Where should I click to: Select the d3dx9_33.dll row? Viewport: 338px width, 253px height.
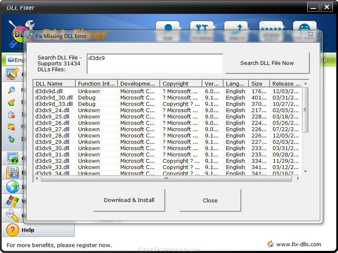click(x=167, y=167)
